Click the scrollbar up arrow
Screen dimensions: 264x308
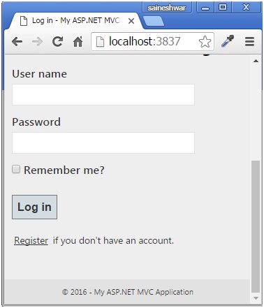[256, 61]
